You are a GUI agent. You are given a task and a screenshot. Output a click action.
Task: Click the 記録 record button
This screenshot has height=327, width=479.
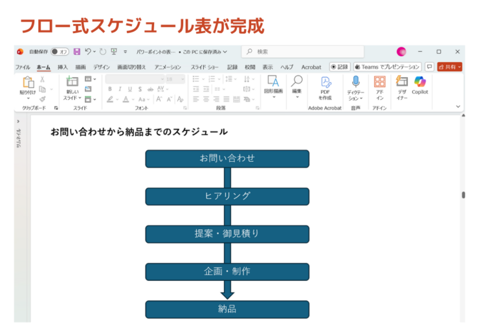339,67
